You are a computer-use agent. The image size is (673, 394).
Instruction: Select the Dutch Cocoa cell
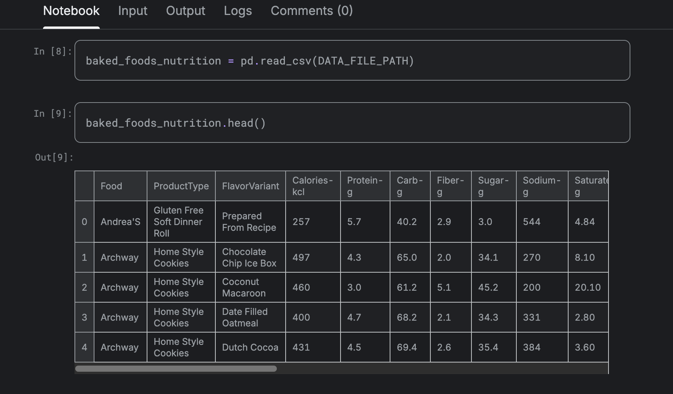[x=251, y=347]
